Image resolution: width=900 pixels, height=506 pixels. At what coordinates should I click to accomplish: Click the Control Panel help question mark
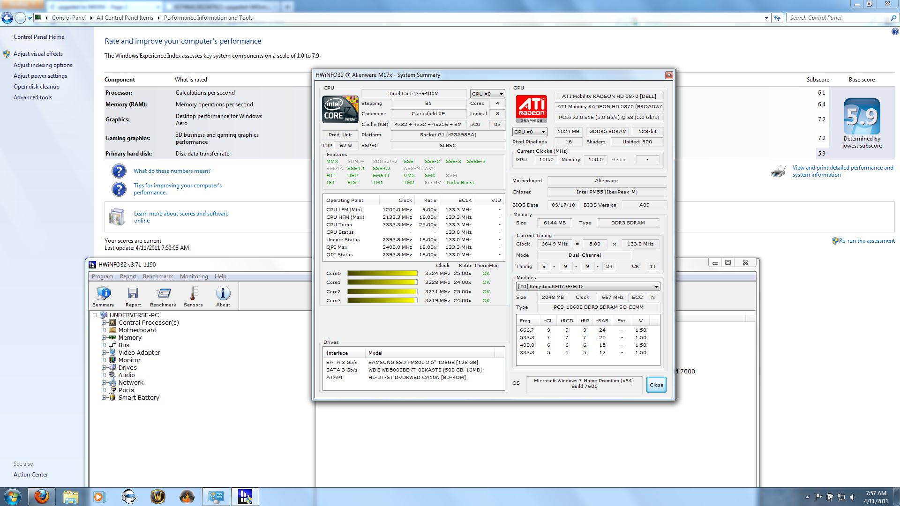pyautogui.click(x=895, y=32)
